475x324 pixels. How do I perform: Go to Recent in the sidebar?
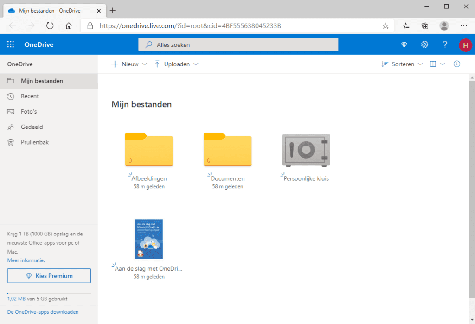coord(49,96)
